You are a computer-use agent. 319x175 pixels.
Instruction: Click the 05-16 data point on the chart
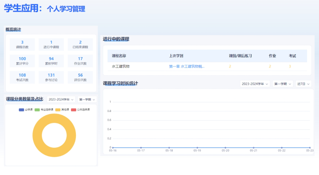coord(113,148)
